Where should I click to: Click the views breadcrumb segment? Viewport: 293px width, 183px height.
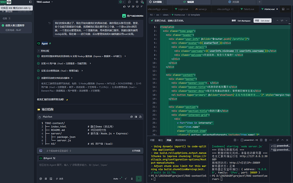tap(165, 15)
